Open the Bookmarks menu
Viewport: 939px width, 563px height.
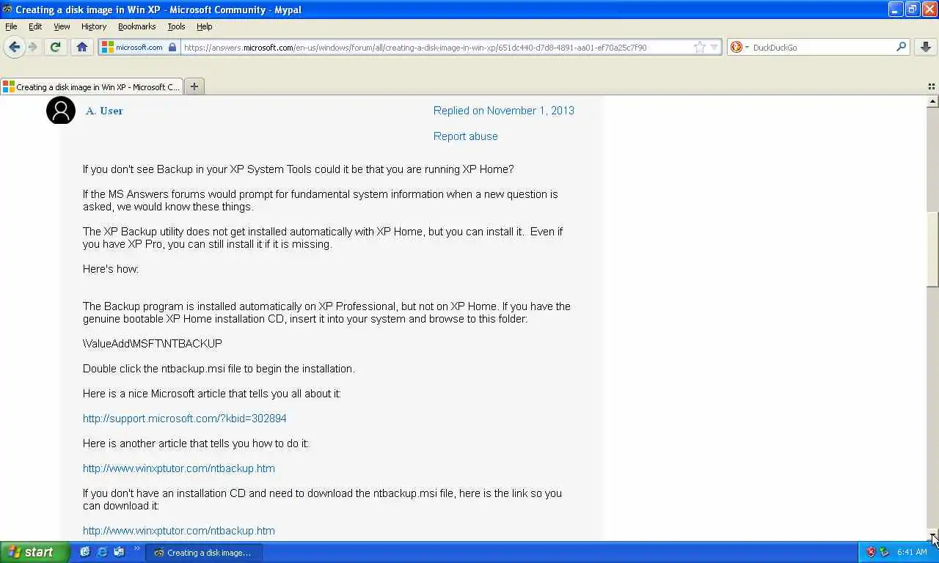click(136, 26)
